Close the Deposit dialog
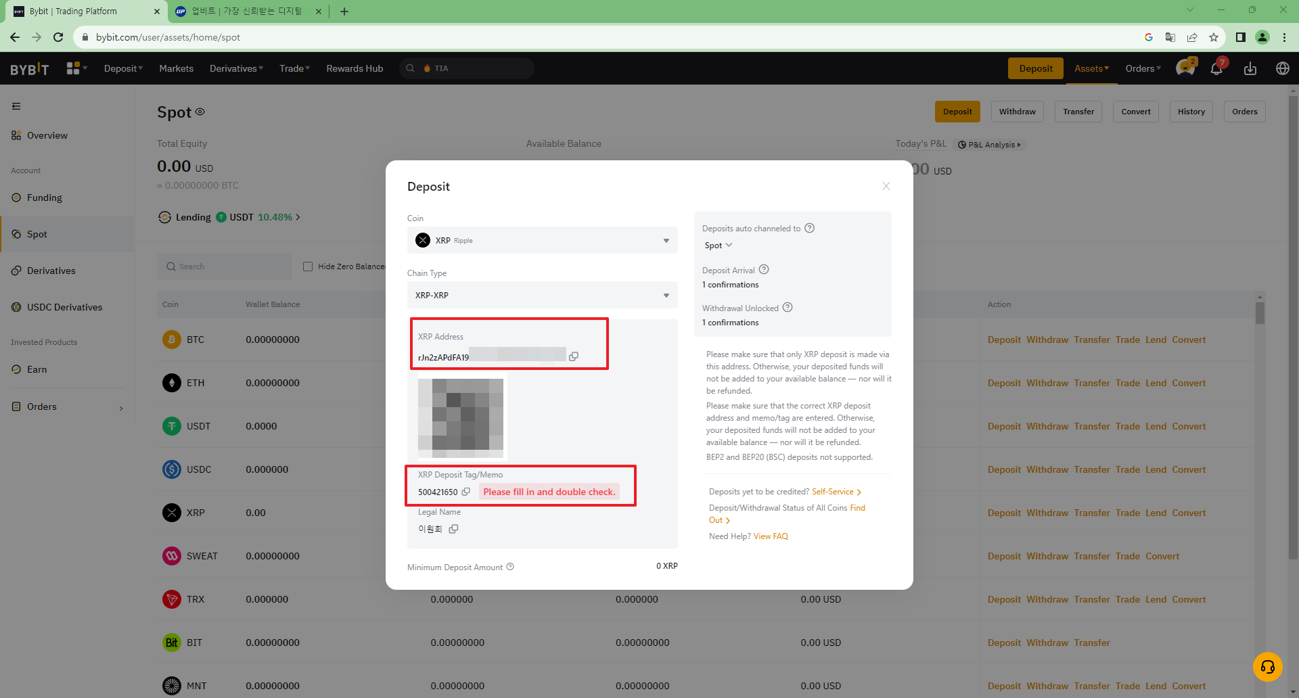1299x698 pixels. coord(886,186)
